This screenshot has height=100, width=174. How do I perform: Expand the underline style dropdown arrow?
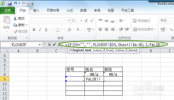tap(50, 29)
